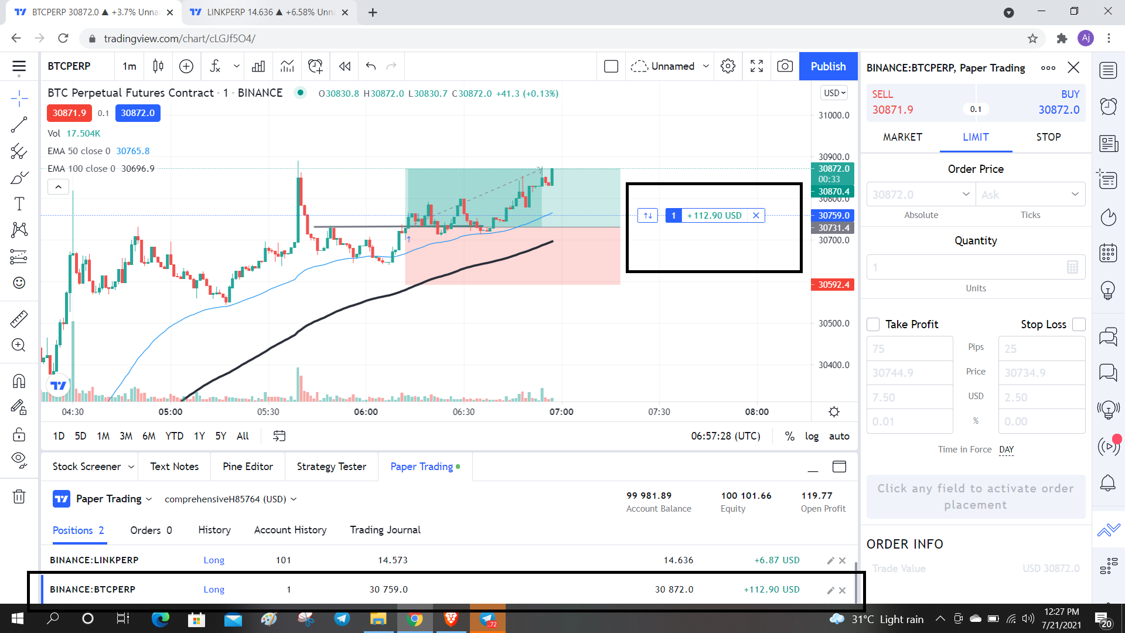Enter fullscreen chart mode
1125x633 pixels.
click(757, 66)
